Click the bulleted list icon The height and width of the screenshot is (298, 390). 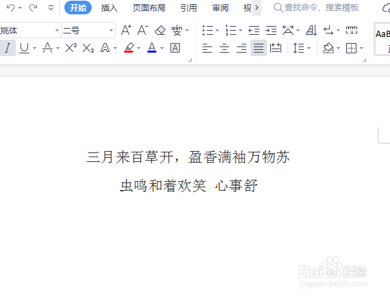[207, 30]
